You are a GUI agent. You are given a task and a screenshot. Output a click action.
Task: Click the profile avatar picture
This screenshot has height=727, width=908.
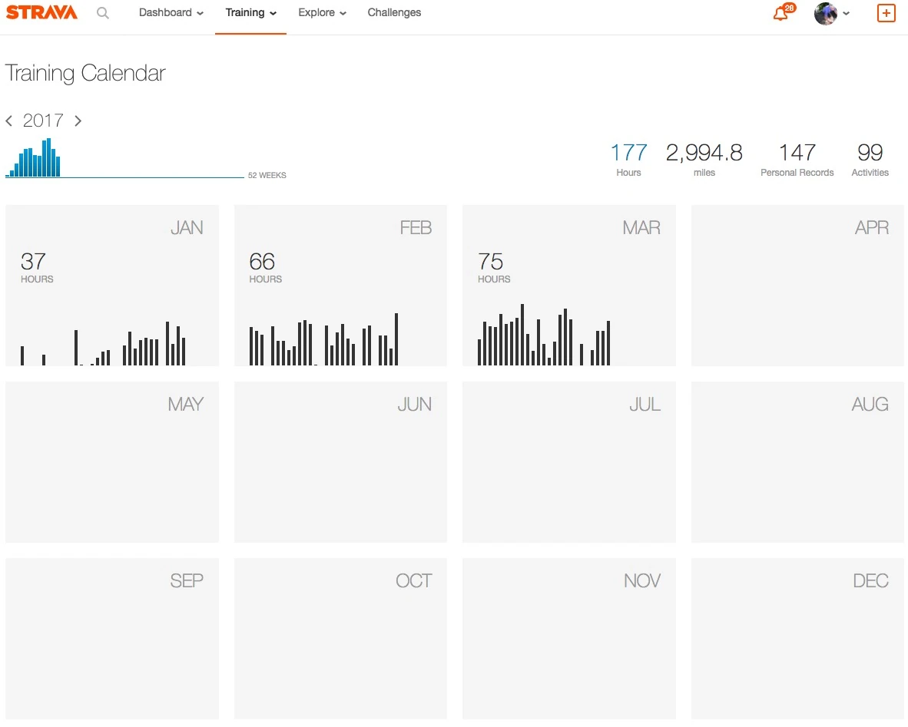click(826, 14)
